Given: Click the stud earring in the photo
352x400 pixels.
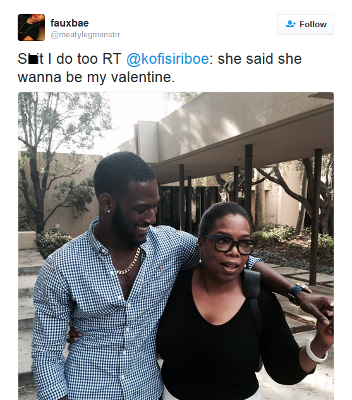Looking at the screenshot, I should (x=109, y=212).
